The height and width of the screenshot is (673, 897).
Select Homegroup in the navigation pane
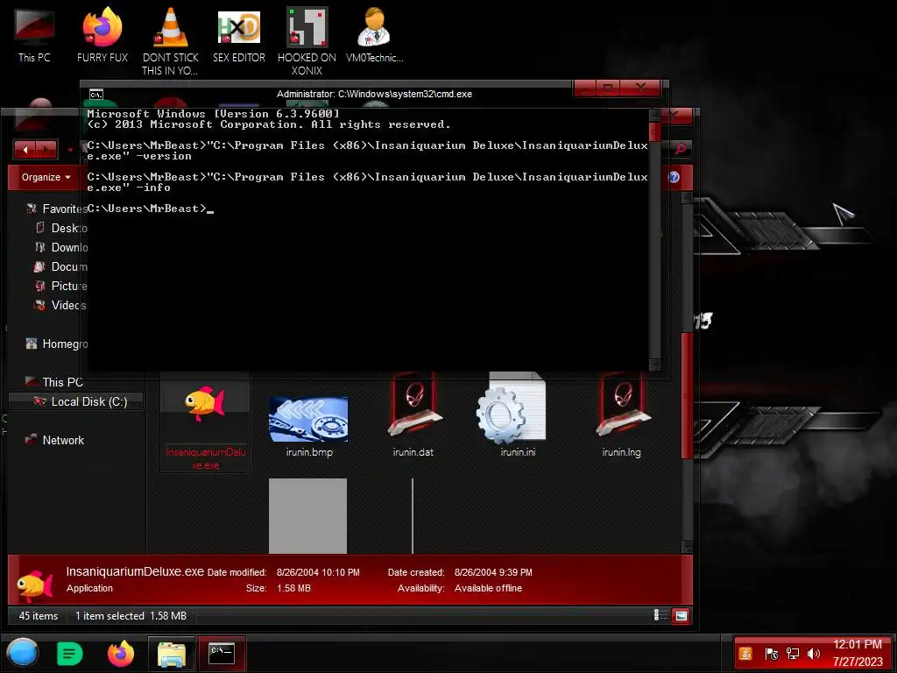click(57, 344)
